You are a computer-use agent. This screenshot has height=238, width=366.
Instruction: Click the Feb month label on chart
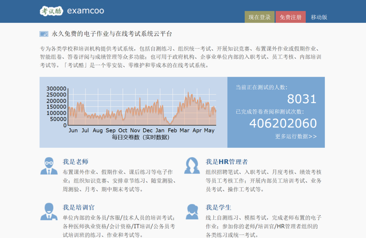pyautogui.click(x=172, y=130)
